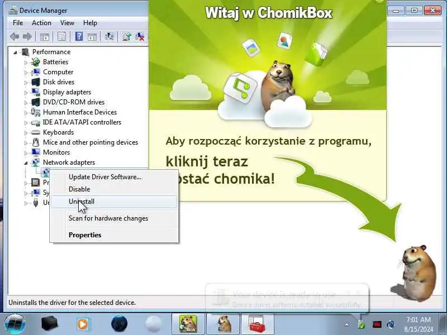Screen dimensions: 447x335
Task: Select the DVD/CD-ROM drives category icon
Action: coord(36,102)
